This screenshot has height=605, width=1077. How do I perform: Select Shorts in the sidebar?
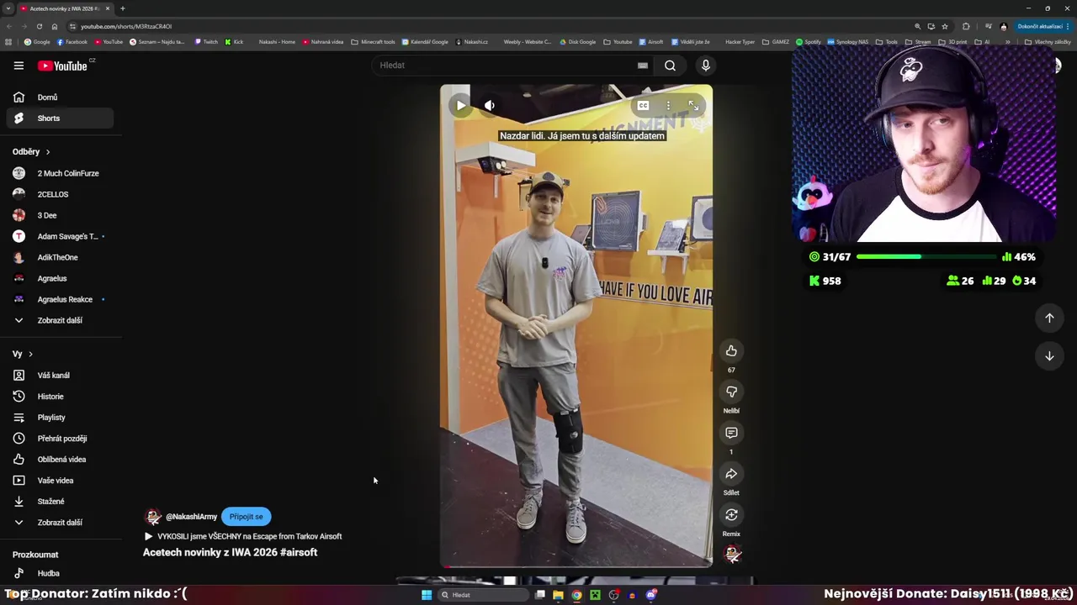[x=60, y=118]
